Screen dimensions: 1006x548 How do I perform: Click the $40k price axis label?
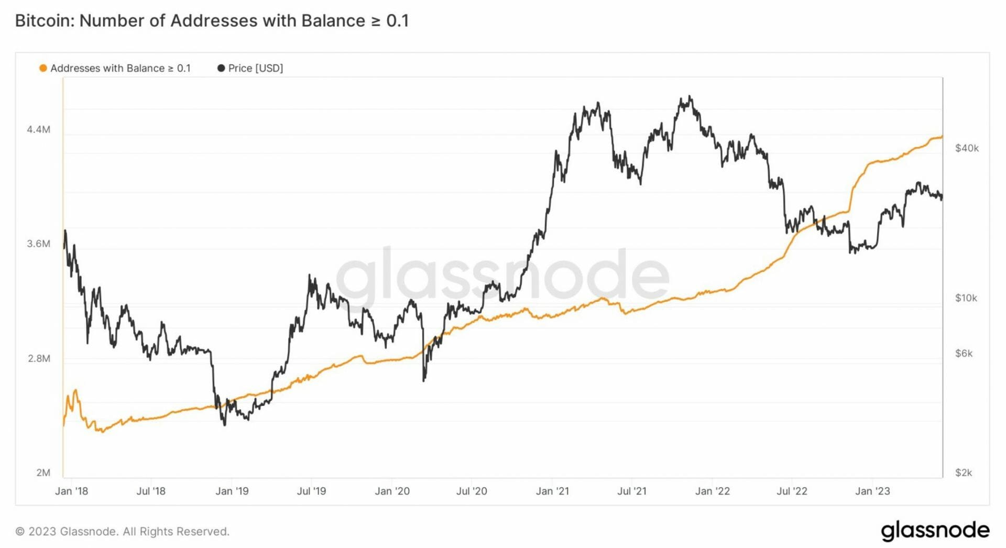tap(967, 148)
